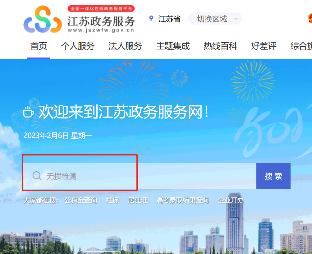
Task: Expand the chevron arrow in 切换区域
Action: [236, 19]
